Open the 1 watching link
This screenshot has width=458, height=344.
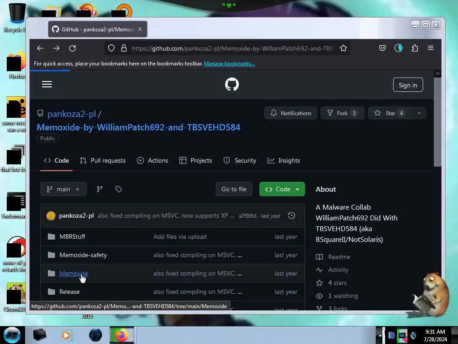(343, 296)
